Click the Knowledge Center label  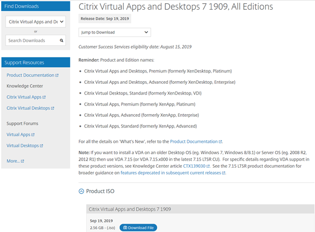(x=25, y=86)
